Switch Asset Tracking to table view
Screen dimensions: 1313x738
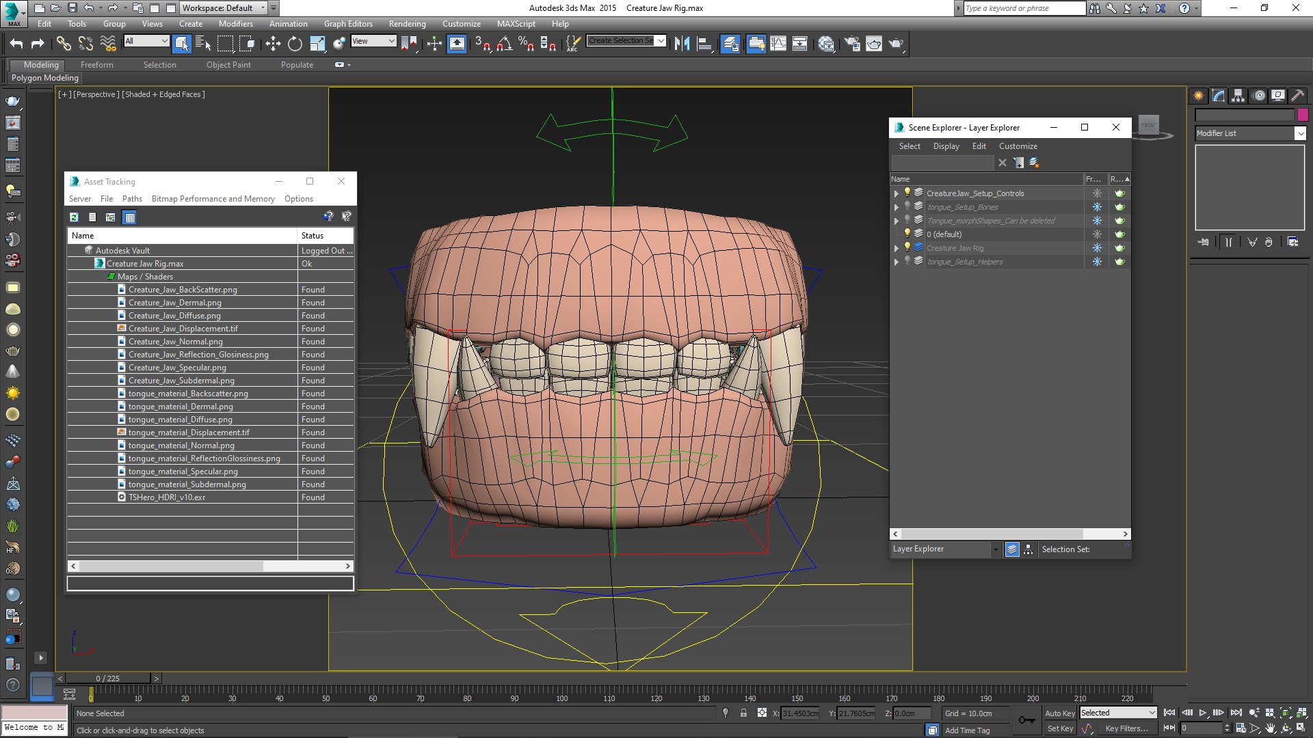click(x=130, y=217)
